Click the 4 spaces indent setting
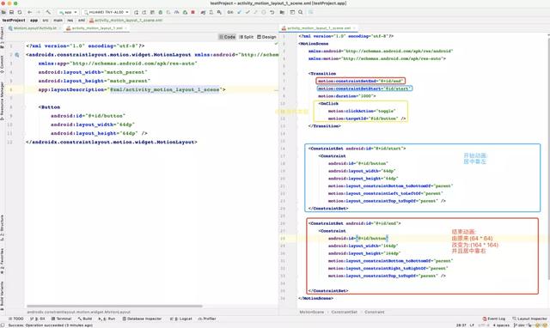 click(501, 325)
